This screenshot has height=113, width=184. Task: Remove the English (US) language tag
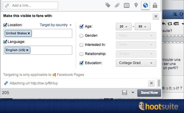point(27,50)
